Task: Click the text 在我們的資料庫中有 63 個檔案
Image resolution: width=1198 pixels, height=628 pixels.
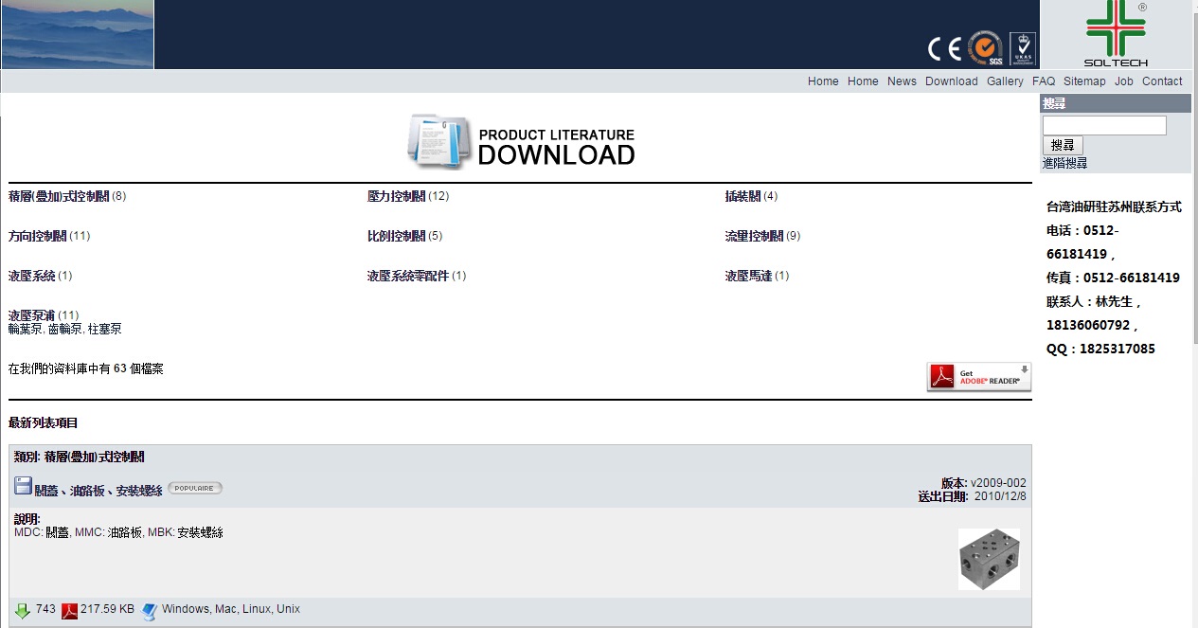Action: click(86, 368)
